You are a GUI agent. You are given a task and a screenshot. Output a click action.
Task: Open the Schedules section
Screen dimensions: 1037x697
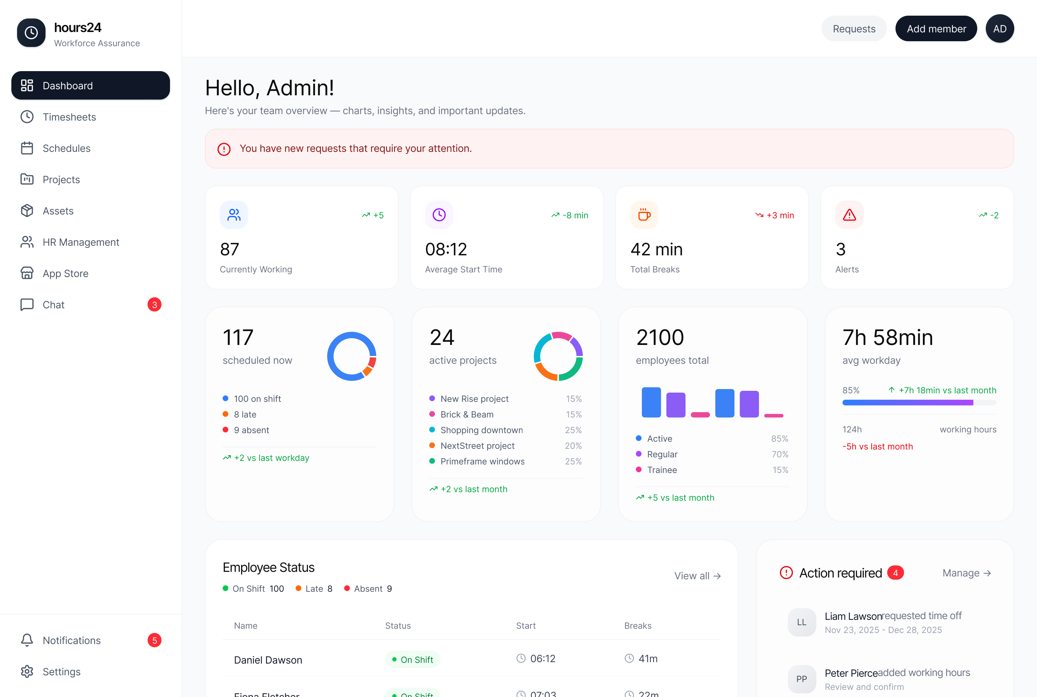tap(91, 148)
